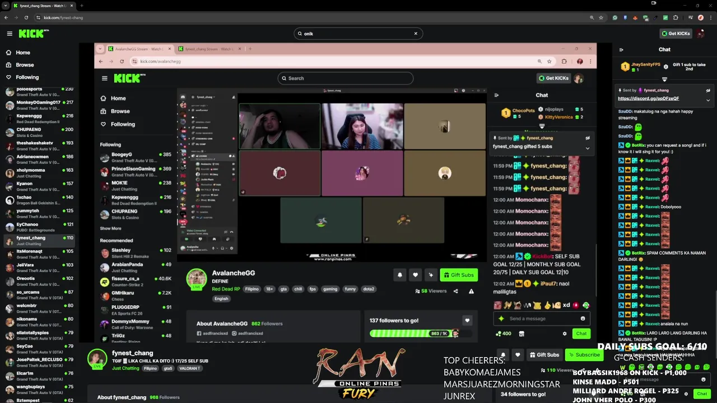Screen dimensions: 717x403
Task: Expand the outer chat leaderboard arrow
Action: click(664, 79)
